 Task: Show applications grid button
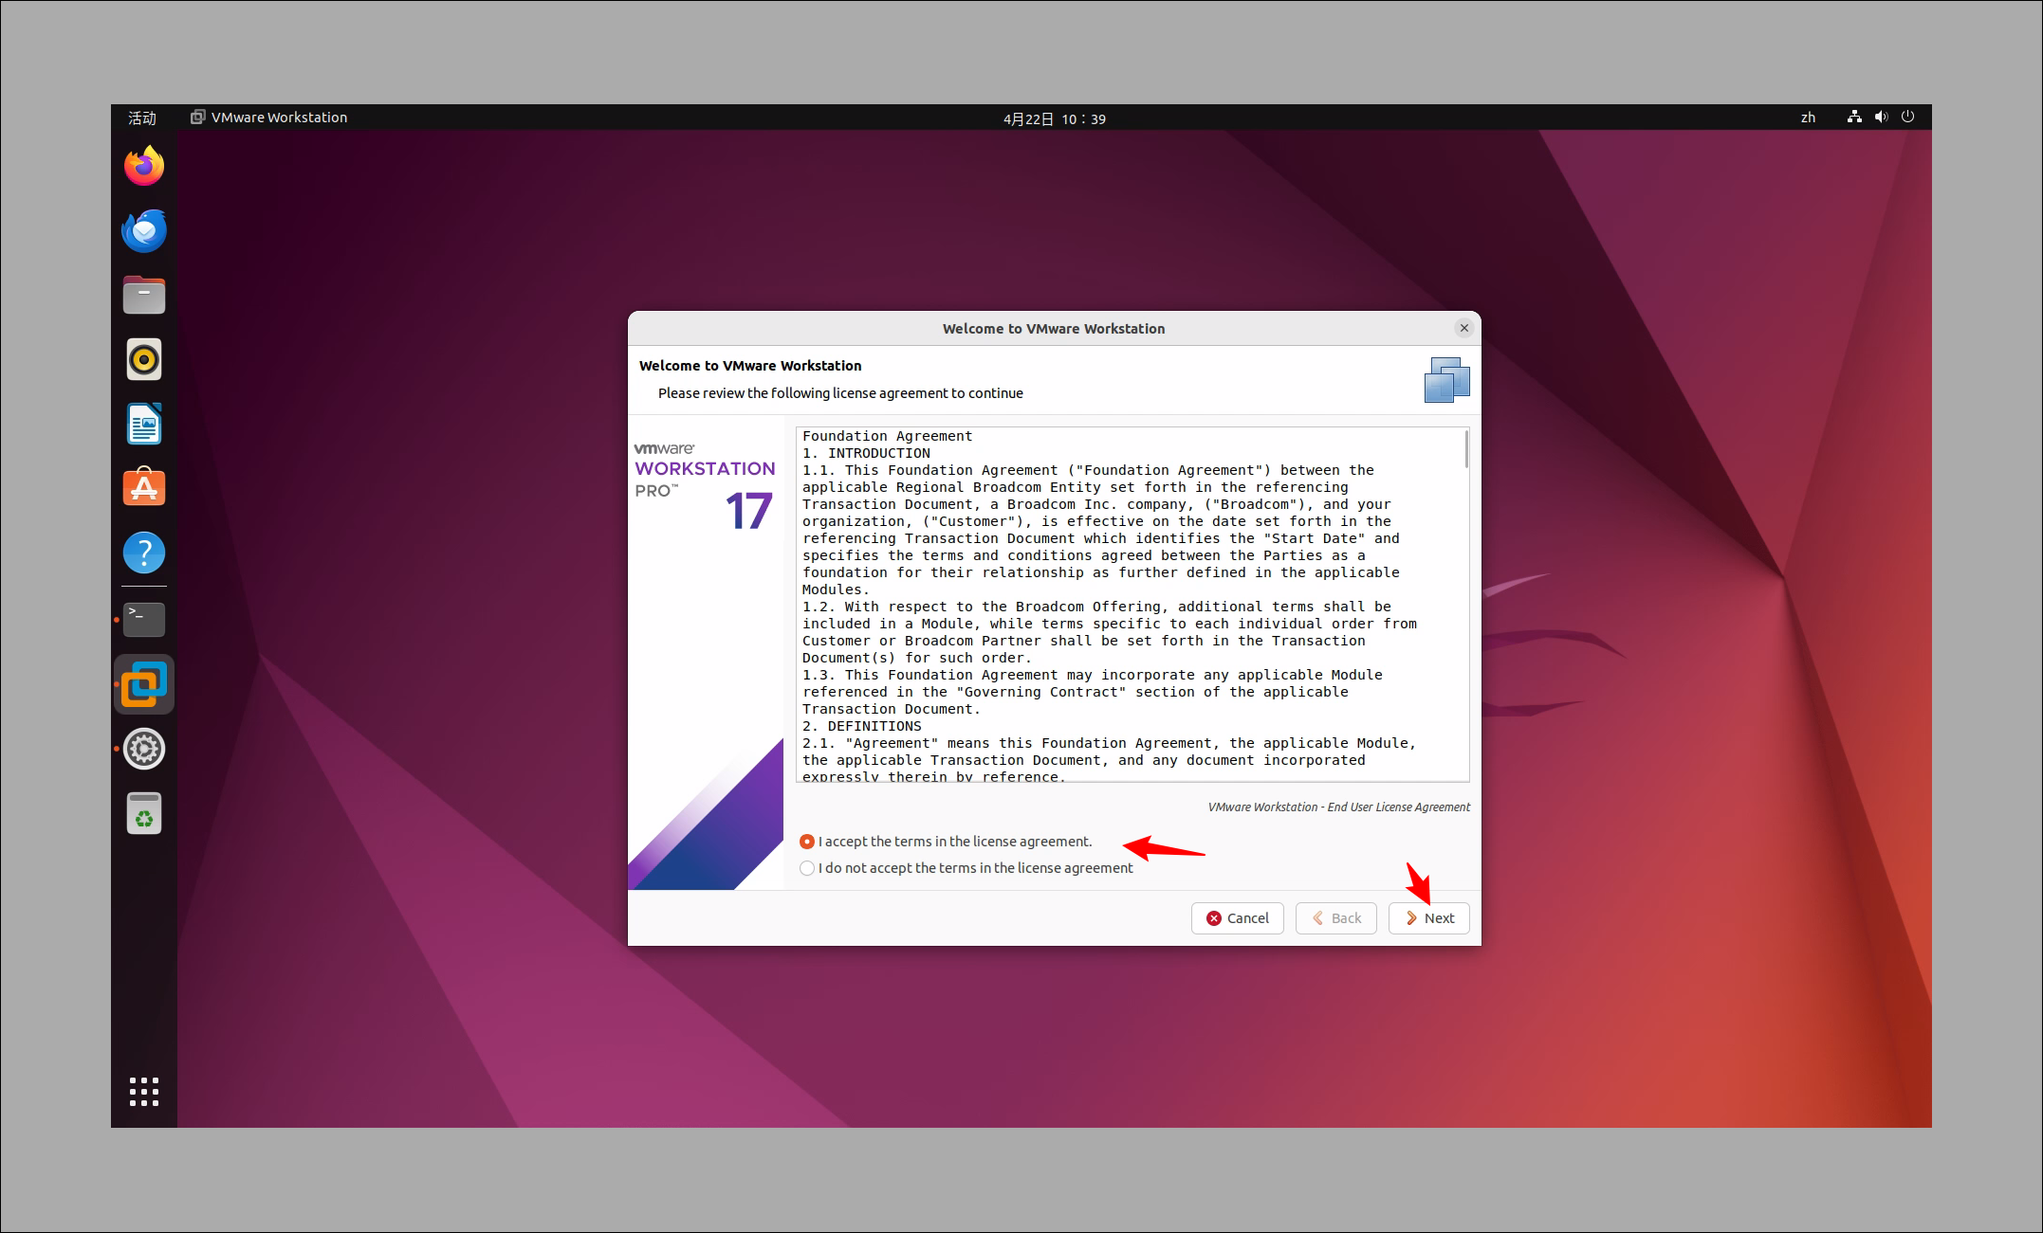[144, 1091]
